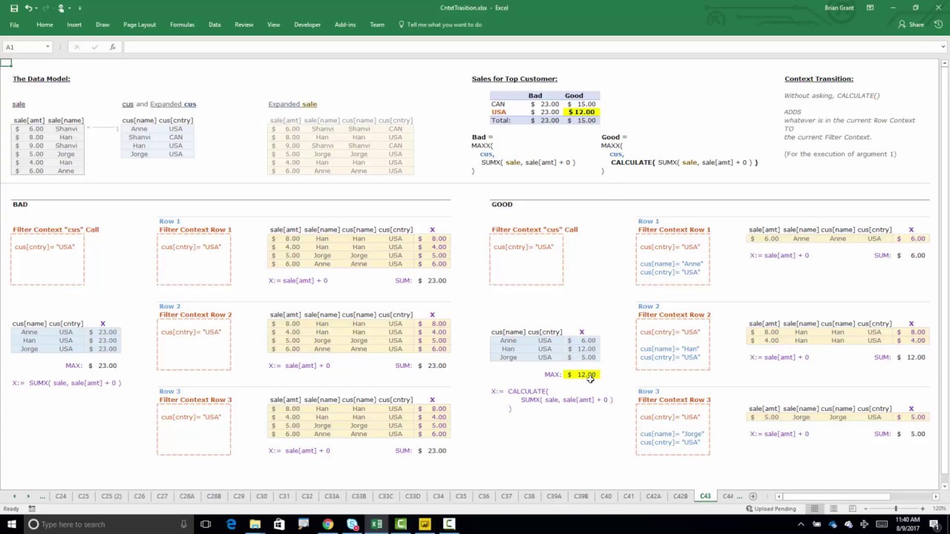The width and height of the screenshot is (950, 534).
Task: Expand the formula bar with chevron
Action: pos(943,47)
